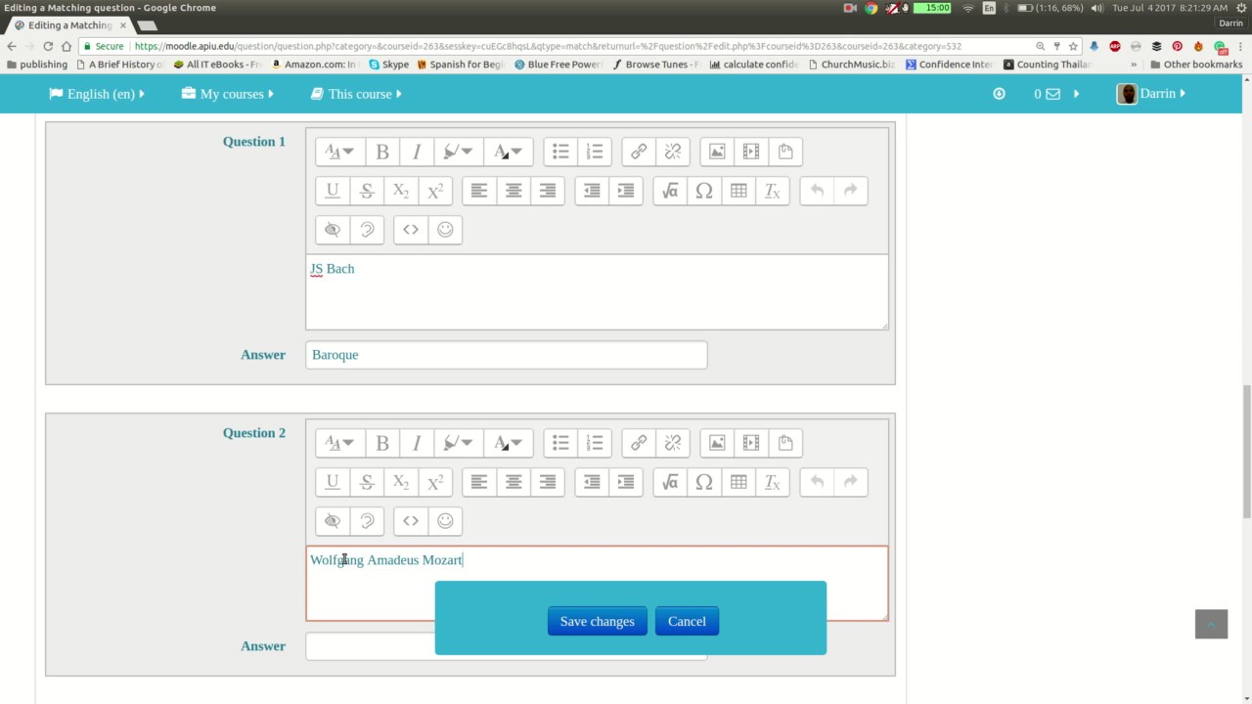The width and height of the screenshot is (1252, 704).
Task: Open background color dropdown in Question 2
Action: [x=458, y=443]
